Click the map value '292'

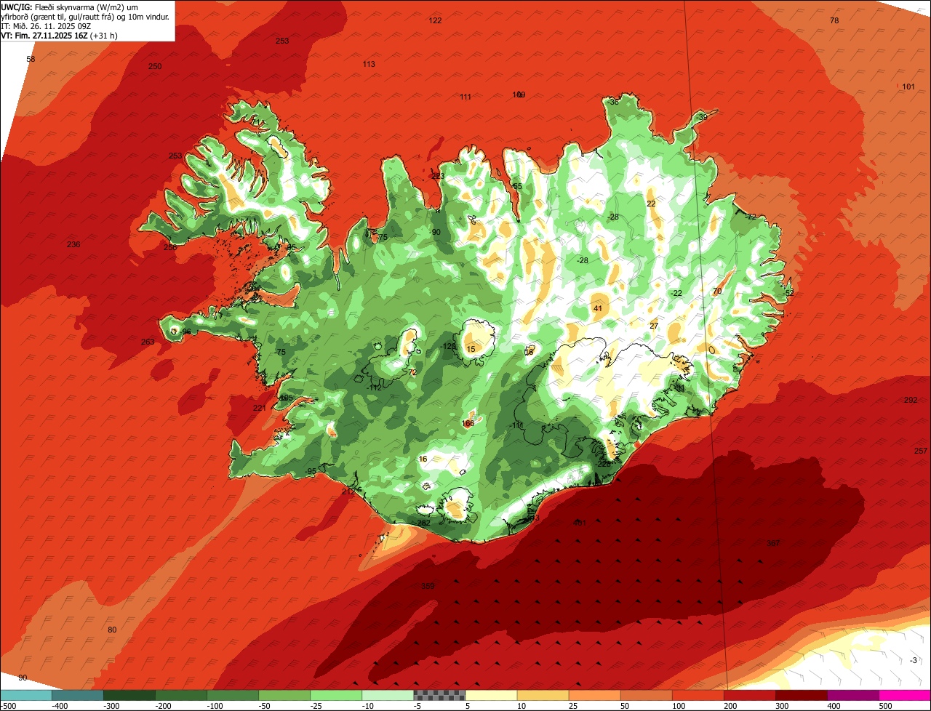tap(911, 401)
